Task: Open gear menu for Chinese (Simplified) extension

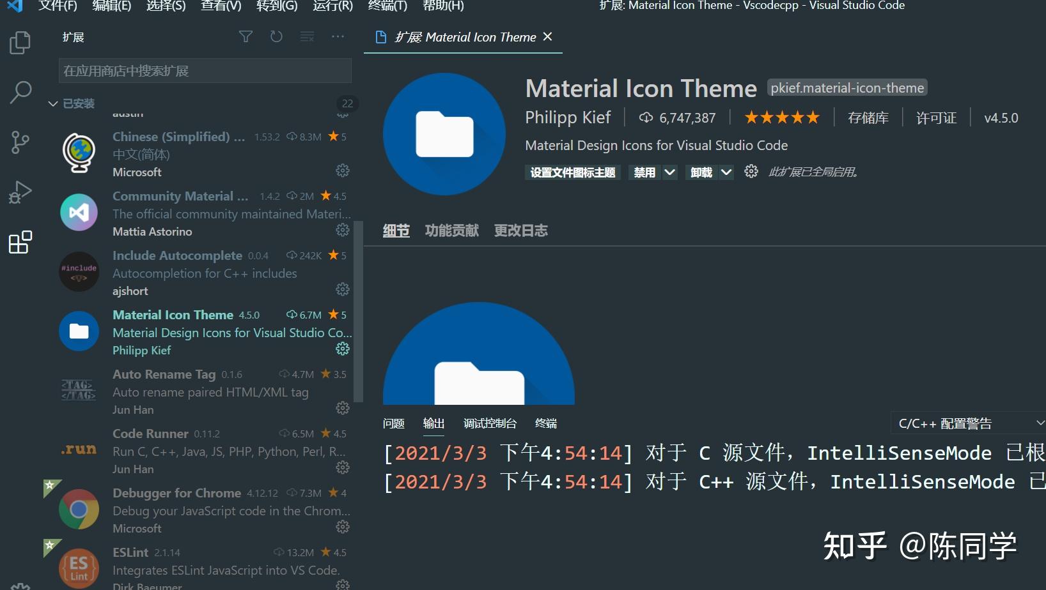Action: coord(343,170)
